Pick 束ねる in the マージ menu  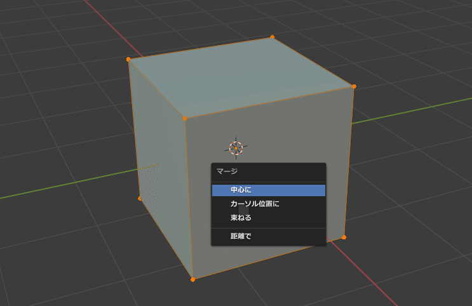[x=269, y=218]
